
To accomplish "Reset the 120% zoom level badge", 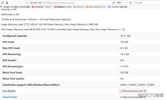I will [119, 3].
